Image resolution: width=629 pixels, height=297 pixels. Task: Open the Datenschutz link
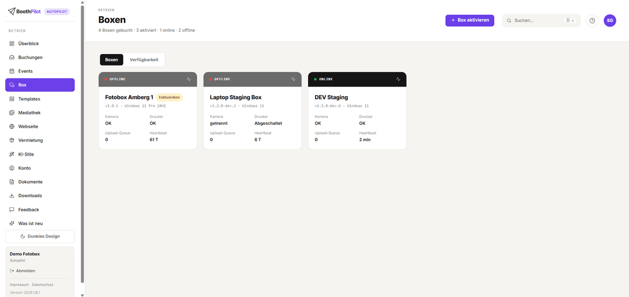pyautogui.click(x=42, y=284)
